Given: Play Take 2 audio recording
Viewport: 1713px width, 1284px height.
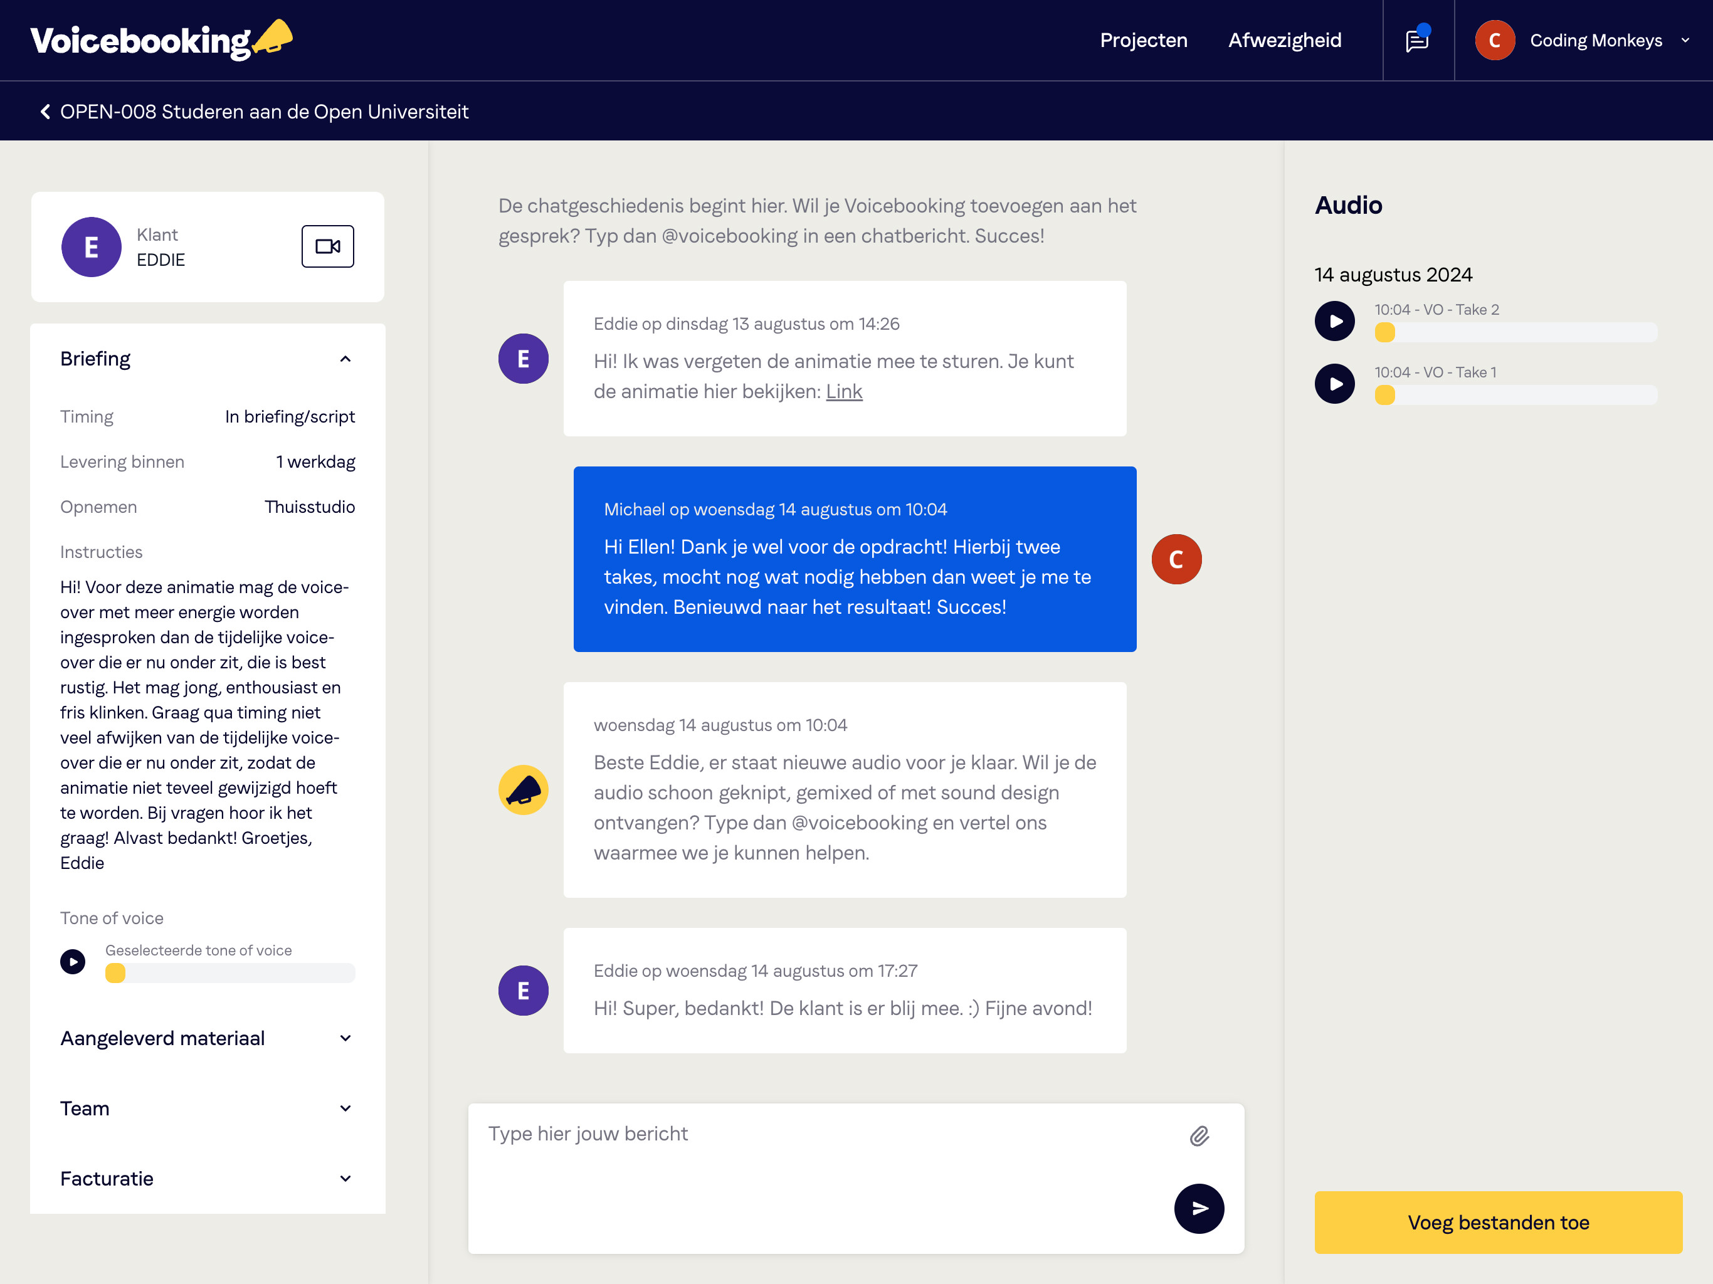Looking at the screenshot, I should [1336, 321].
